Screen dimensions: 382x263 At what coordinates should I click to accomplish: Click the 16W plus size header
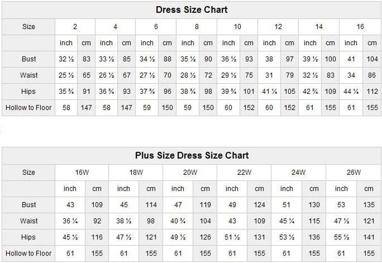(82, 172)
